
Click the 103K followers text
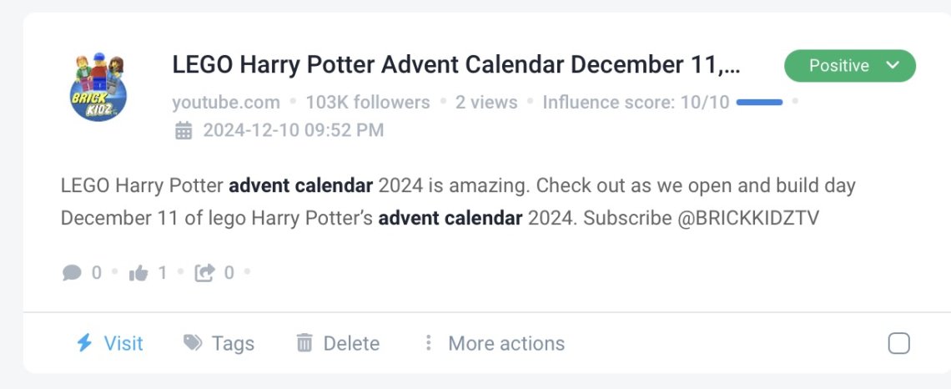point(368,103)
